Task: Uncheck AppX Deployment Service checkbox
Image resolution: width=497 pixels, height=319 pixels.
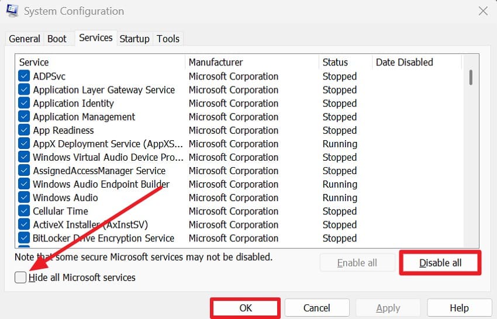Action: [x=24, y=144]
